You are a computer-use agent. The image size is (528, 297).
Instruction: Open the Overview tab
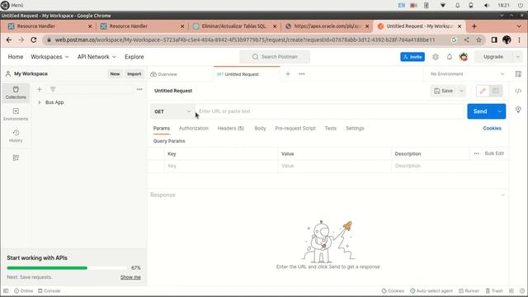point(164,74)
